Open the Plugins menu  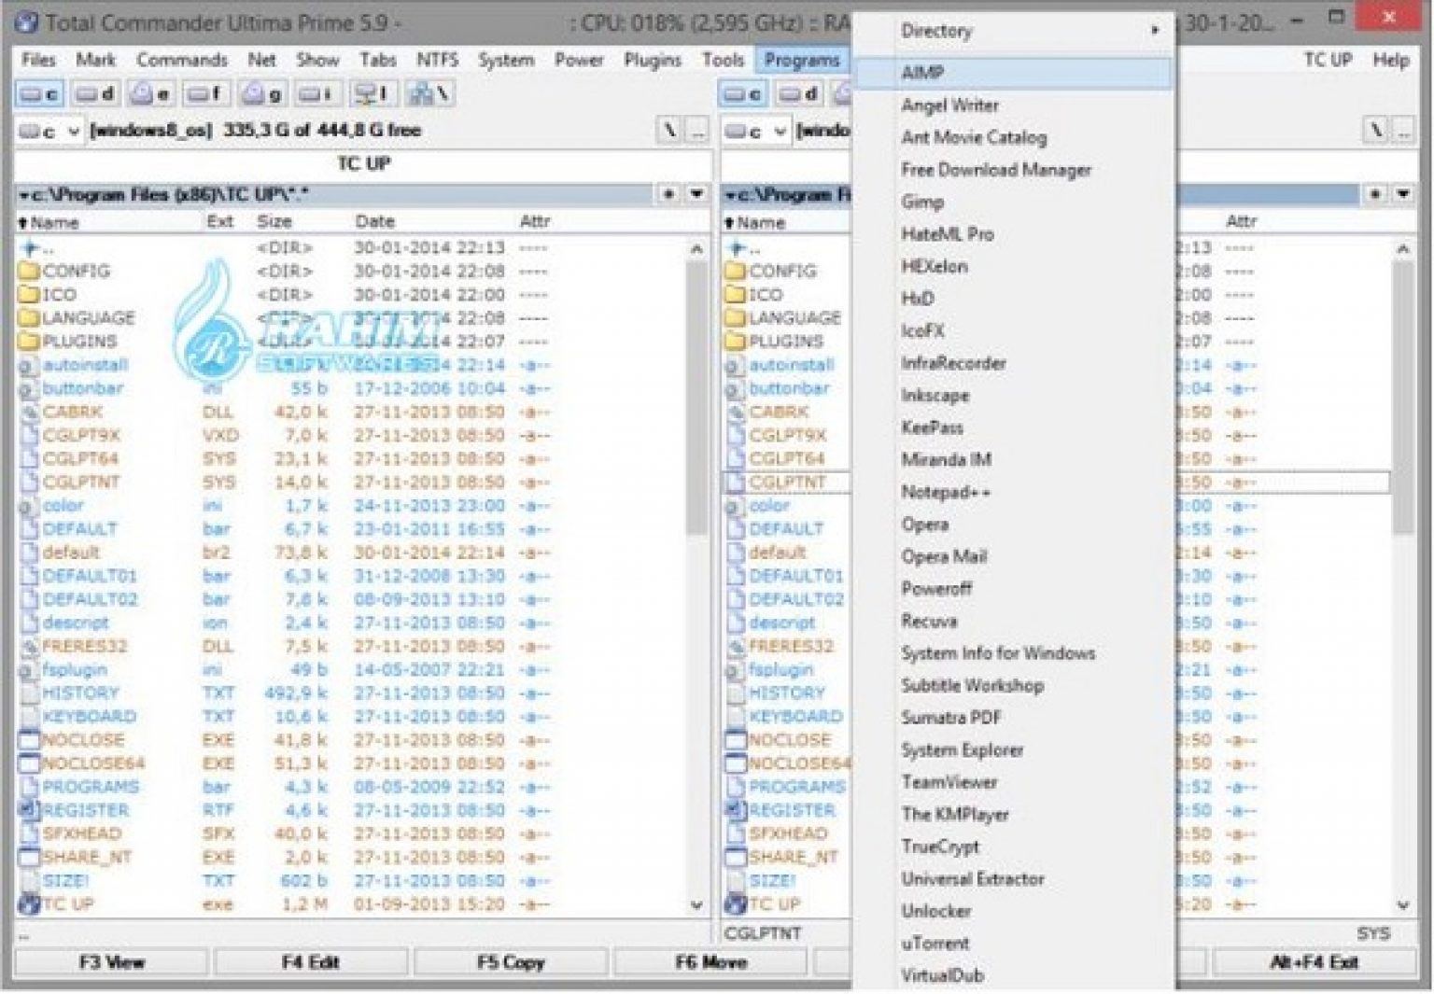point(653,60)
